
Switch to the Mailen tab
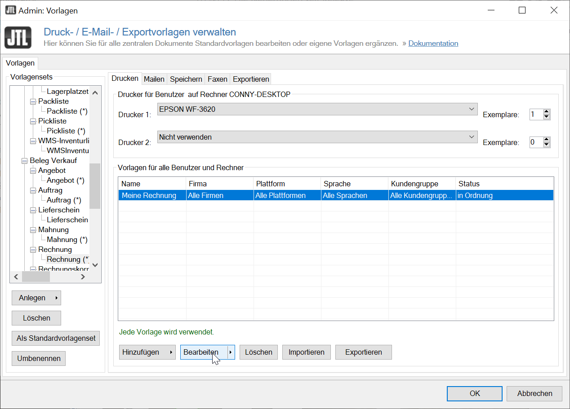(x=154, y=79)
